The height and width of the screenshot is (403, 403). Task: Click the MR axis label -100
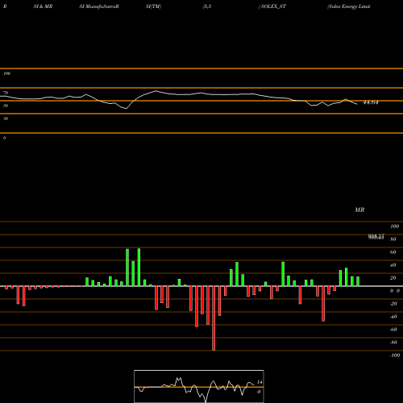395,355
